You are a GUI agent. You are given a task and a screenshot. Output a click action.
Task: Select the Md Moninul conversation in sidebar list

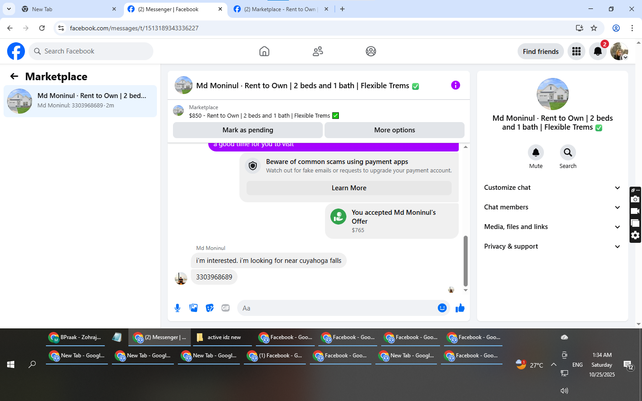click(x=80, y=101)
